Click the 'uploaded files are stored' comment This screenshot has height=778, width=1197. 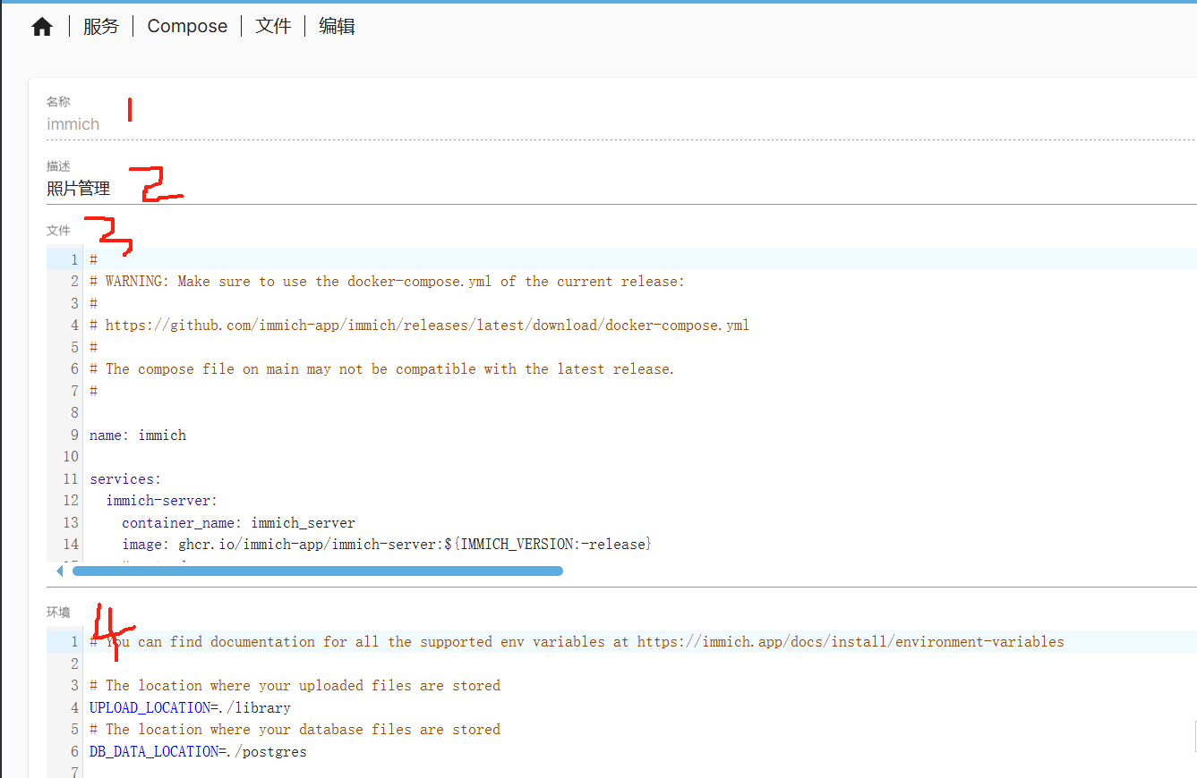click(295, 686)
